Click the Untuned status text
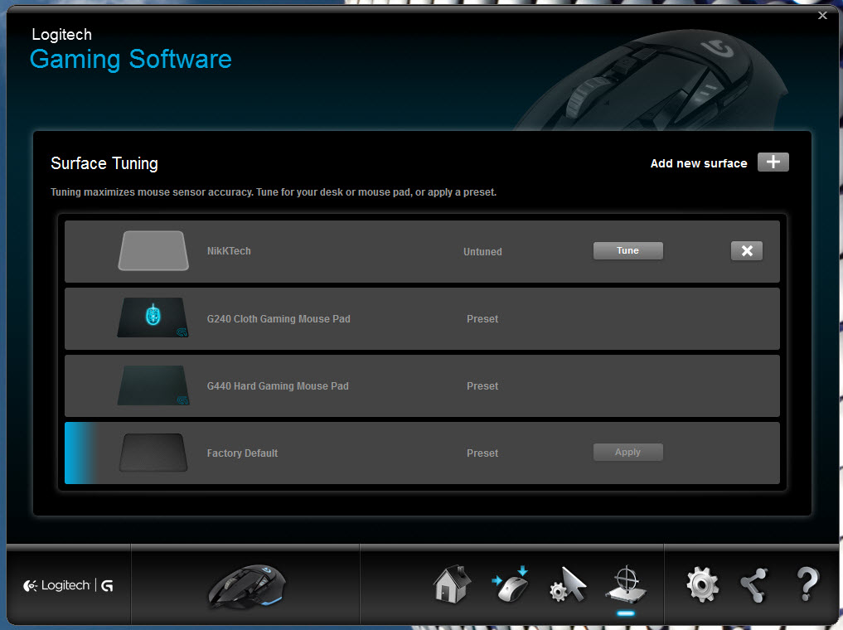 pos(482,251)
